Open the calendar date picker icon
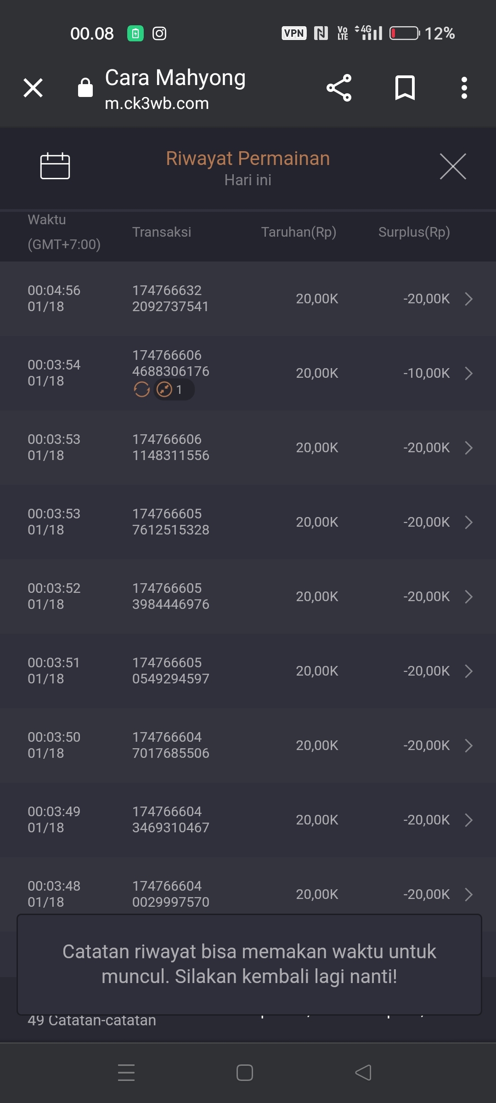The image size is (496, 1103). coord(55,165)
